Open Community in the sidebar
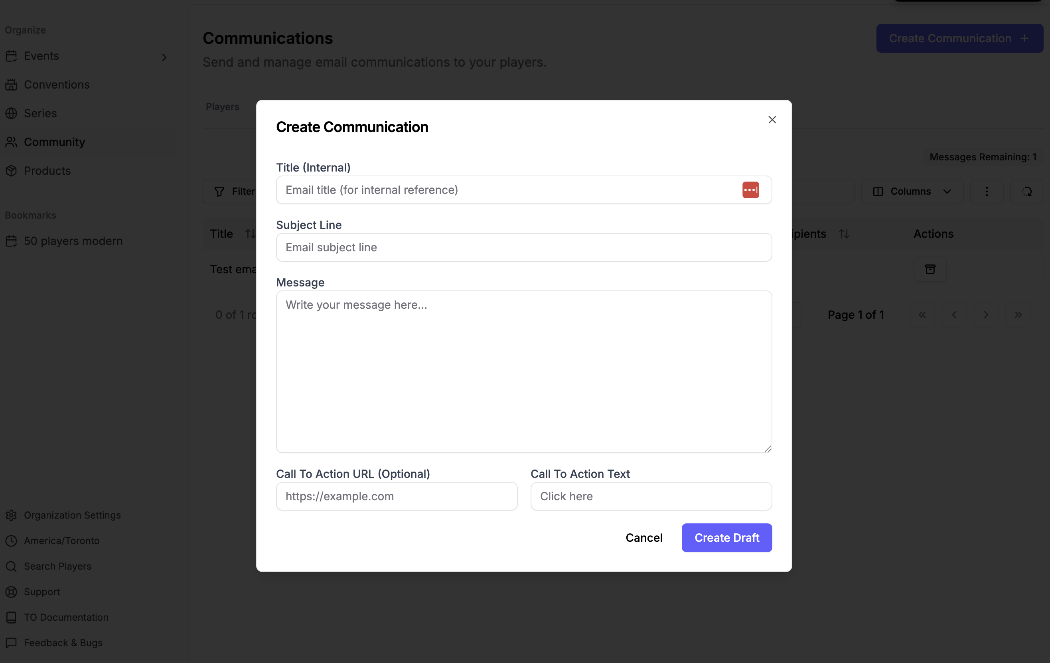This screenshot has height=663, width=1050. coord(55,142)
